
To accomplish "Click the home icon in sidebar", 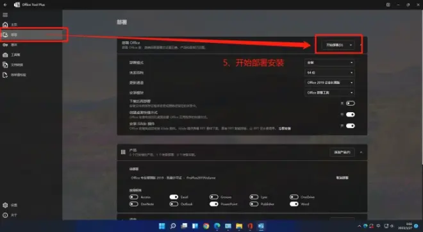I will 5,24.
